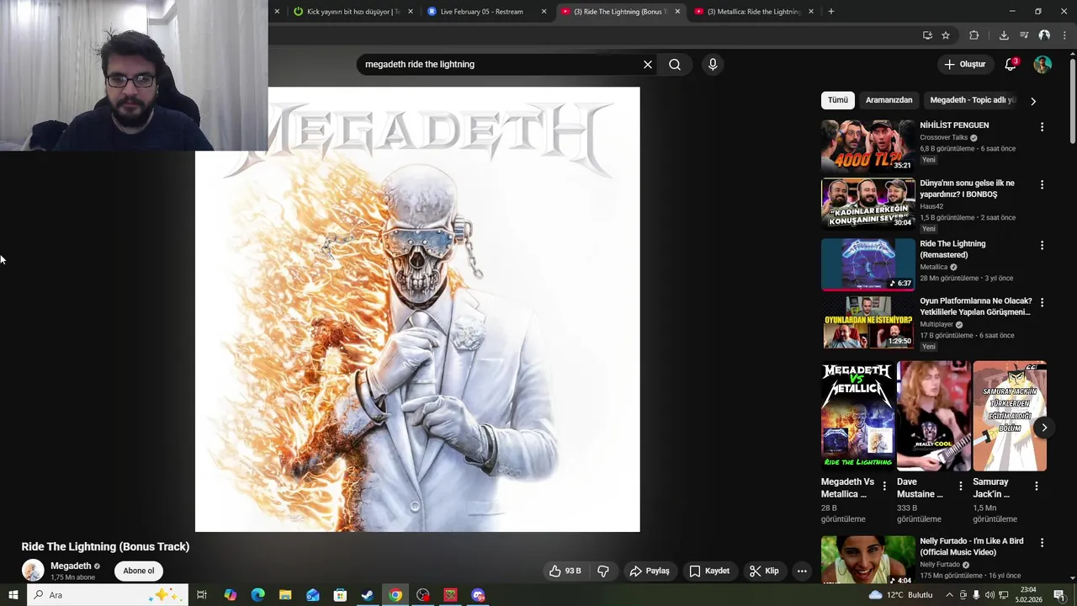Click the Megadeth channel name link
Image resolution: width=1077 pixels, height=606 pixels.
71,566
